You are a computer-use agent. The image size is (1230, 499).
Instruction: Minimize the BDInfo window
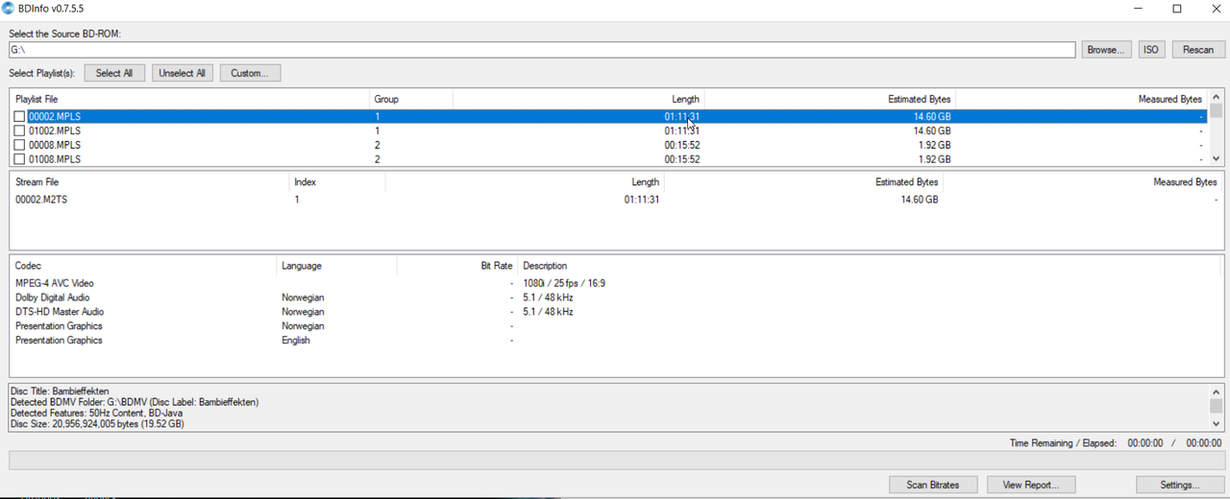1140,9
